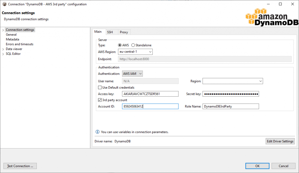
Task: Select Metadata in the settings tree
Action: 12,39
